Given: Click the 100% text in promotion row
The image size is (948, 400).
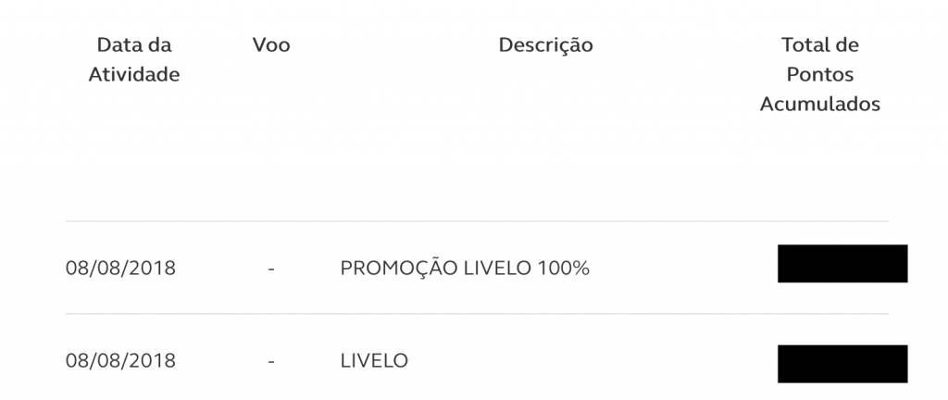Looking at the screenshot, I should 563,268.
